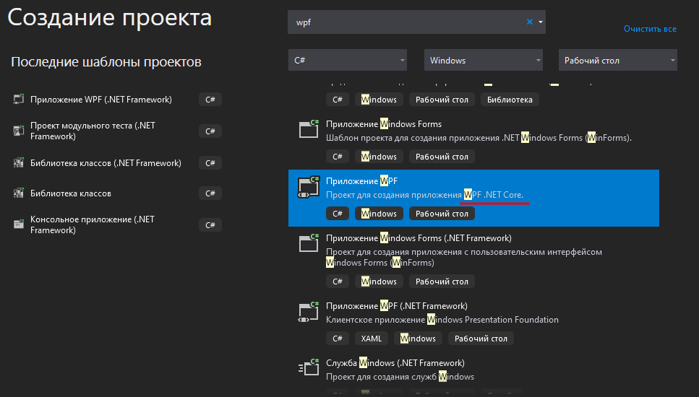
Task: Click the WPF (.NET Framework) template icon in list
Action: tap(309, 311)
